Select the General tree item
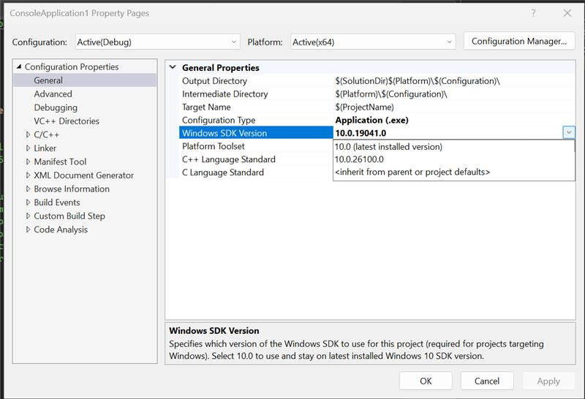The width and height of the screenshot is (585, 399). point(48,80)
